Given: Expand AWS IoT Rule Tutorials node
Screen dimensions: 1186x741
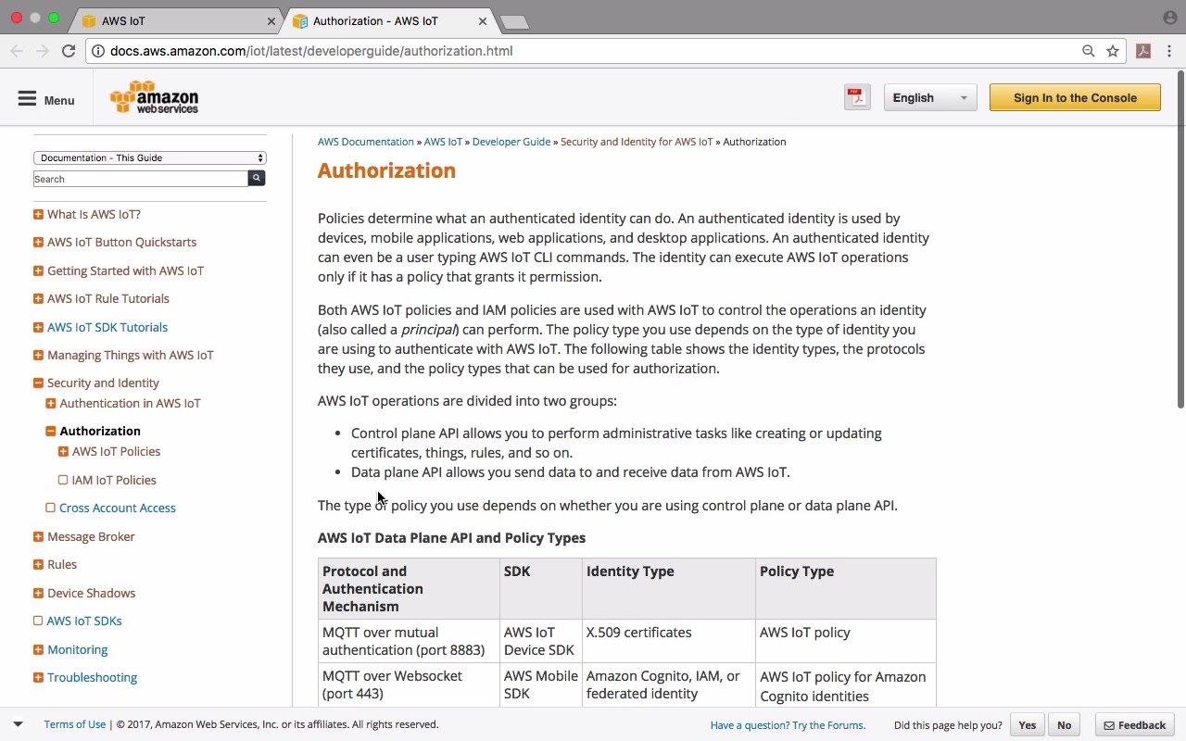Looking at the screenshot, I should [38, 298].
